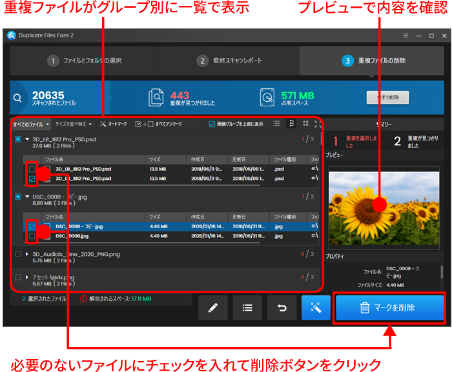Open the All Files (すべてのファイル) dropdown

tap(31, 124)
